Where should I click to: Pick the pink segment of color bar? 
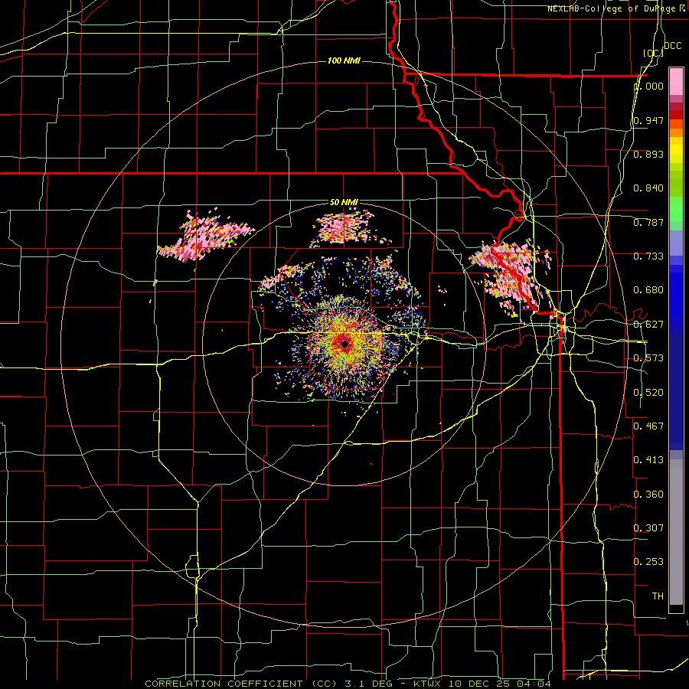[x=676, y=82]
